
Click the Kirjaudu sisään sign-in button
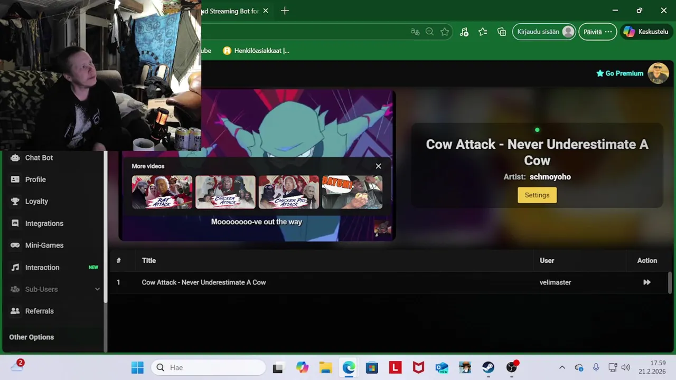click(x=544, y=32)
